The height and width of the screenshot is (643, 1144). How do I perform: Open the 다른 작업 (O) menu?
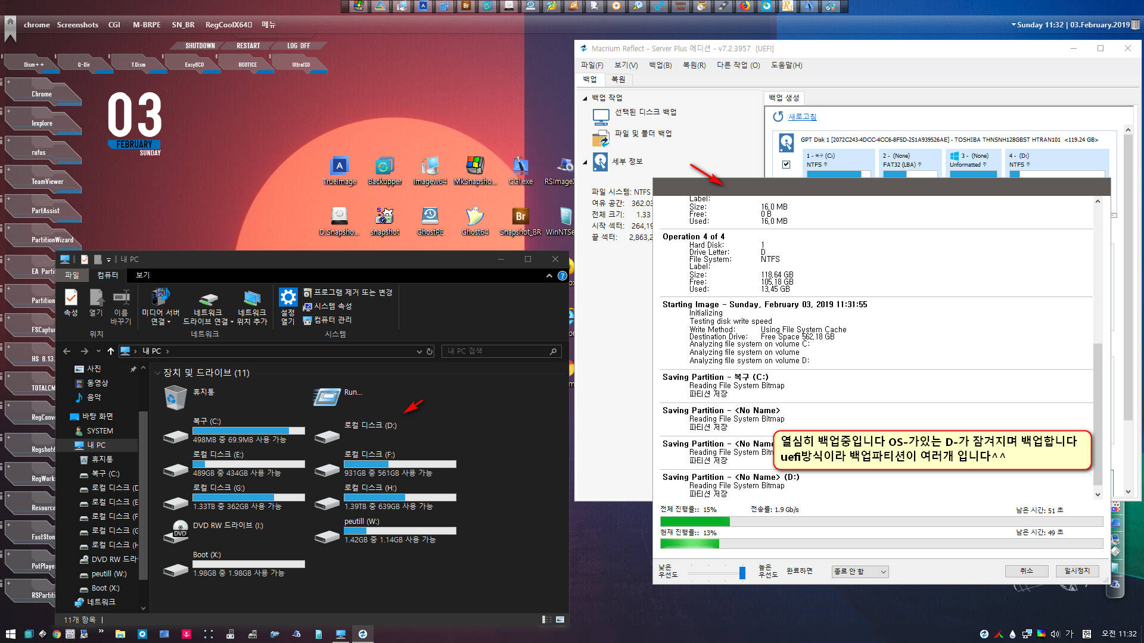tap(738, 65)
